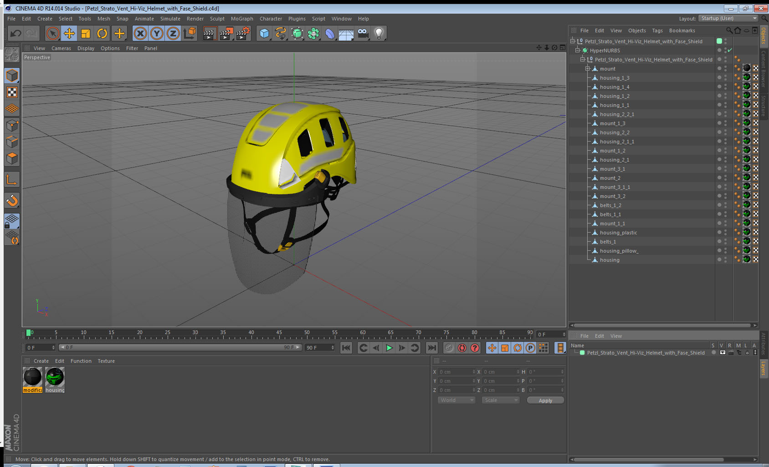Add a Floor environment object
The width and height of the screenshot is (769, 467).
(346, 33)
